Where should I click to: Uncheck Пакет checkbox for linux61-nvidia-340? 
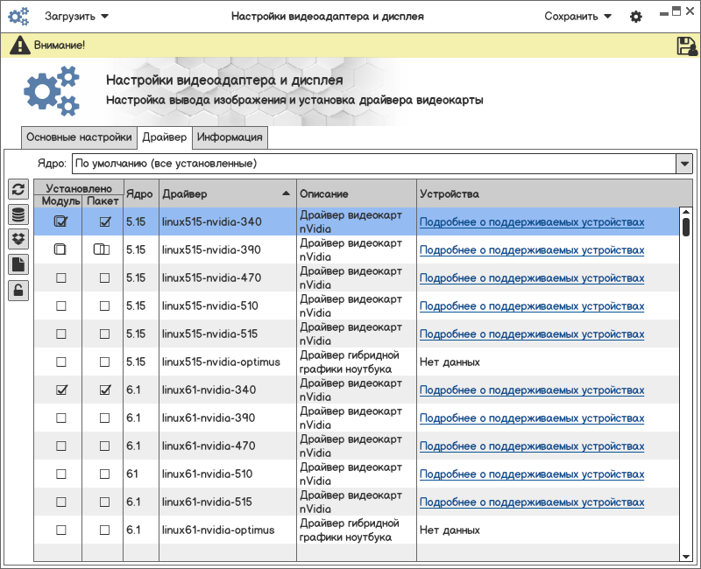105,390
